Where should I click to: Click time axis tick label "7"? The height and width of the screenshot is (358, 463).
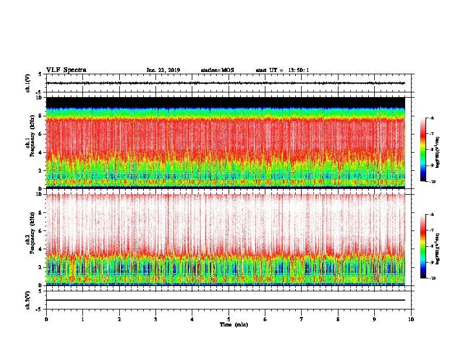[302, 319]
